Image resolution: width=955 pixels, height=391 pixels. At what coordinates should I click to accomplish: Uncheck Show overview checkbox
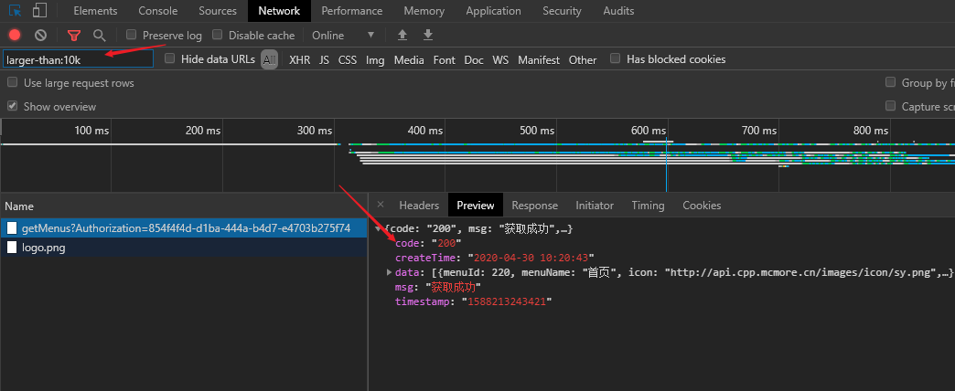[x=12, y=106]
